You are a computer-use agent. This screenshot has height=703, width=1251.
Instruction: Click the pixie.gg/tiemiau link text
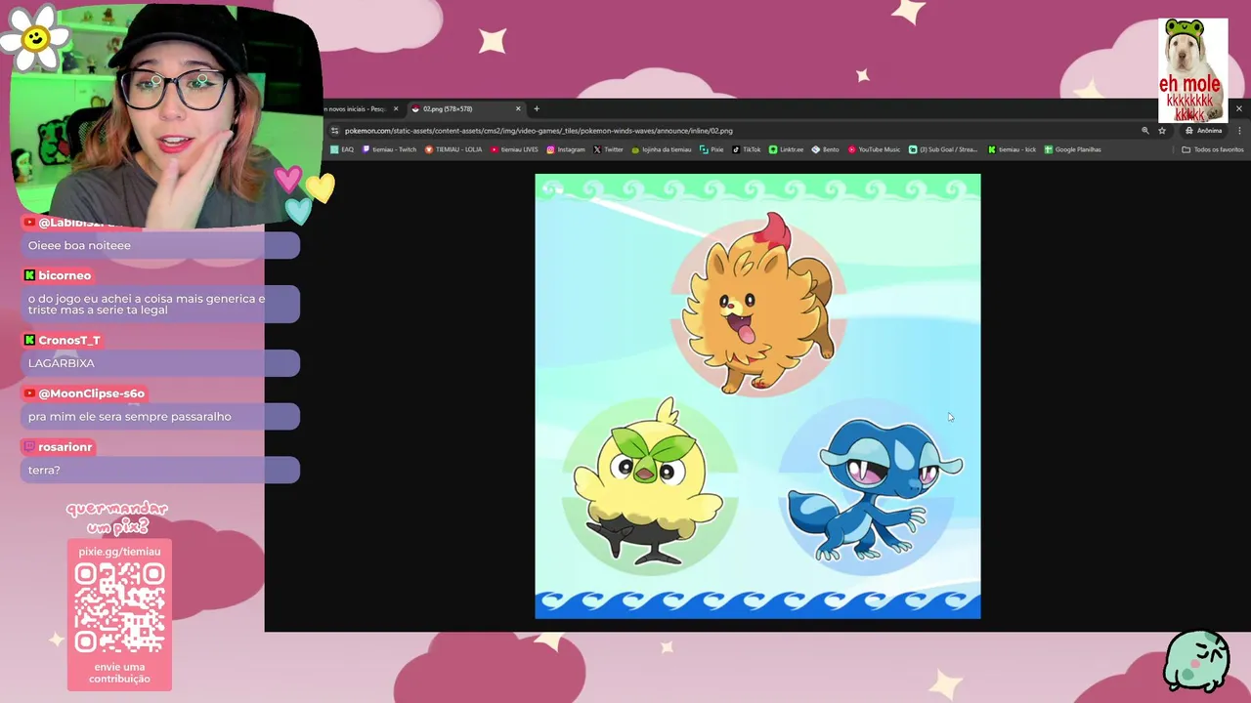(x=119, y=552)
